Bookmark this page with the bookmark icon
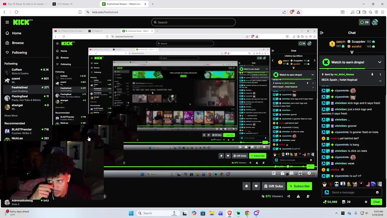 80,12
